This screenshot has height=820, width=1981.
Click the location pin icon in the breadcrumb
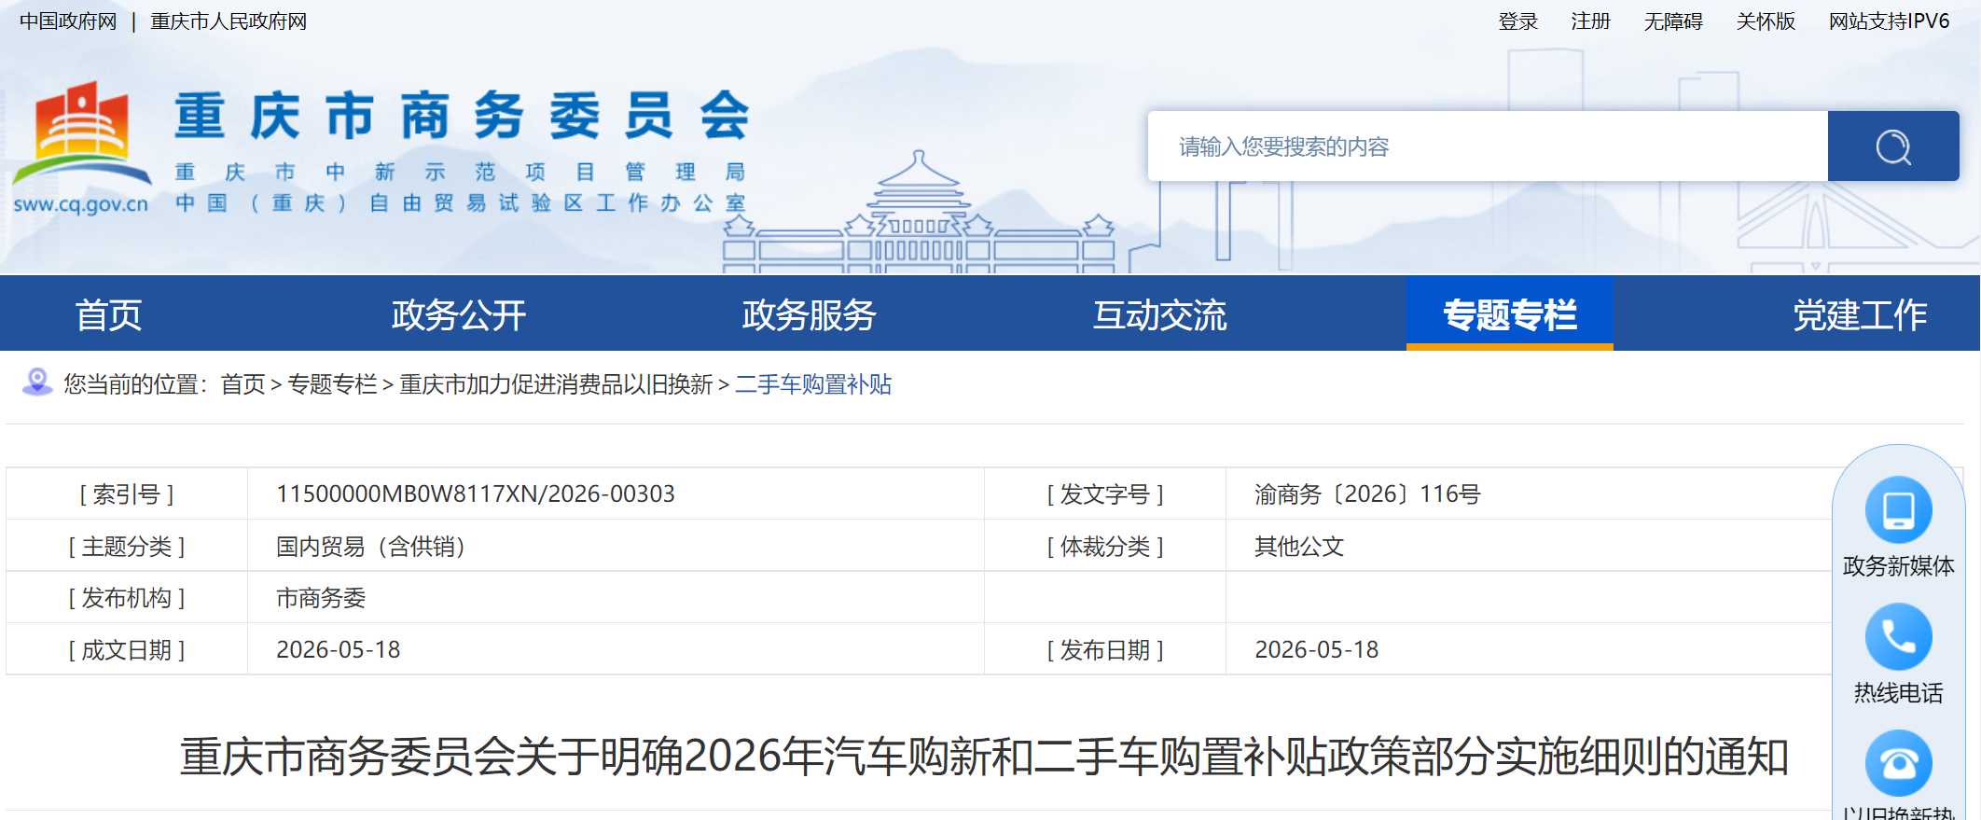[37, 382]
